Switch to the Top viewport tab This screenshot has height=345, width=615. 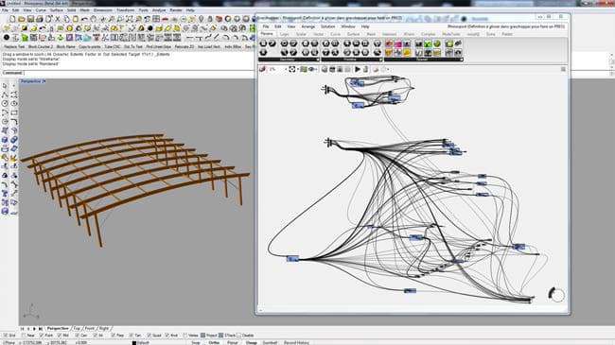point(77,329)
